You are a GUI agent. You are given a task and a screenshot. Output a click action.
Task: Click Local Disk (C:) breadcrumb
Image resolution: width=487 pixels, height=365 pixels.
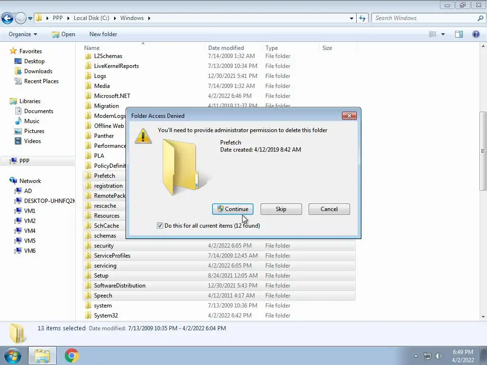pyautogui.click(x=91, y=18)
